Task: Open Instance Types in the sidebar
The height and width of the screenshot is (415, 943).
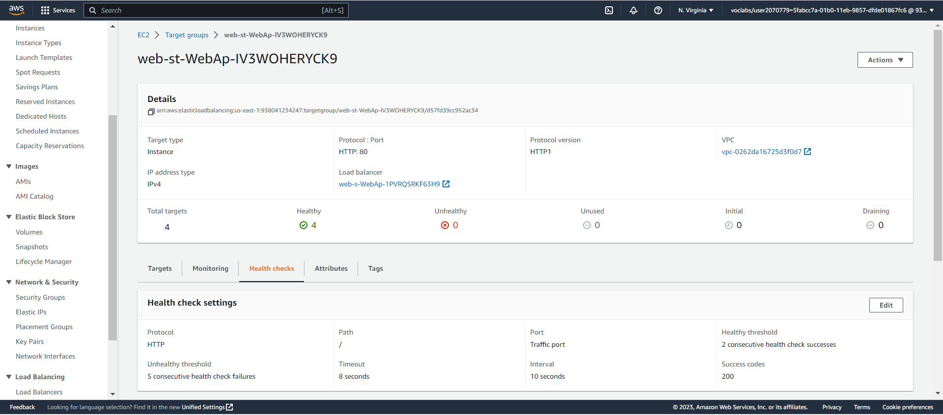Action: point(38,43)
